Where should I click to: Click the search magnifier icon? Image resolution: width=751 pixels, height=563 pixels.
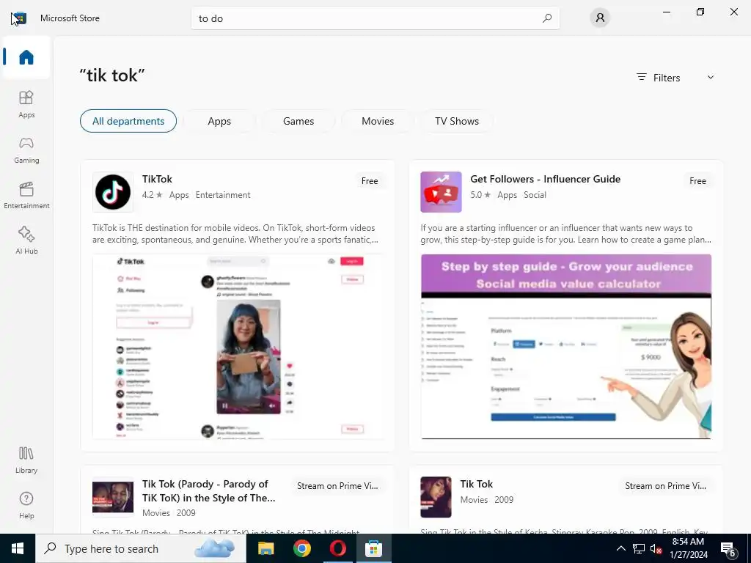547,18
